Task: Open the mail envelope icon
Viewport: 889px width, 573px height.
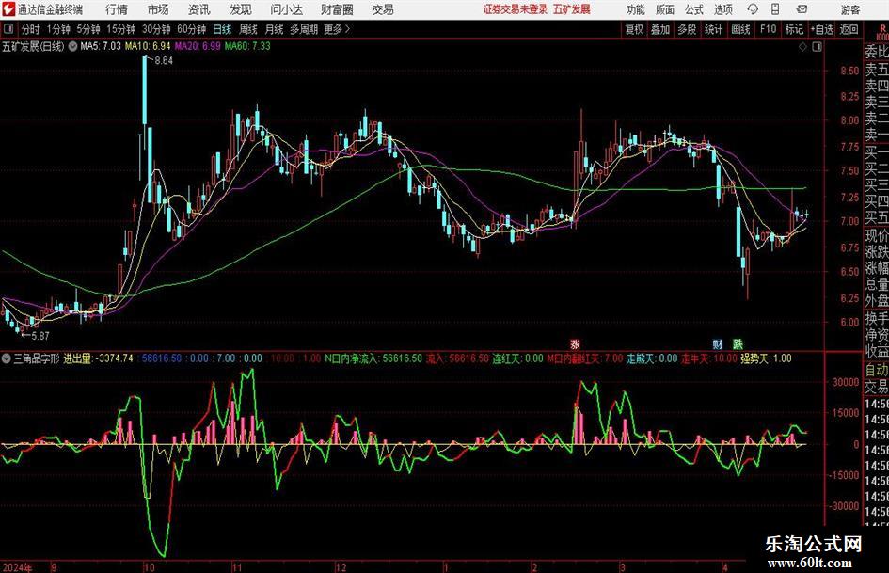Action: 802,9
